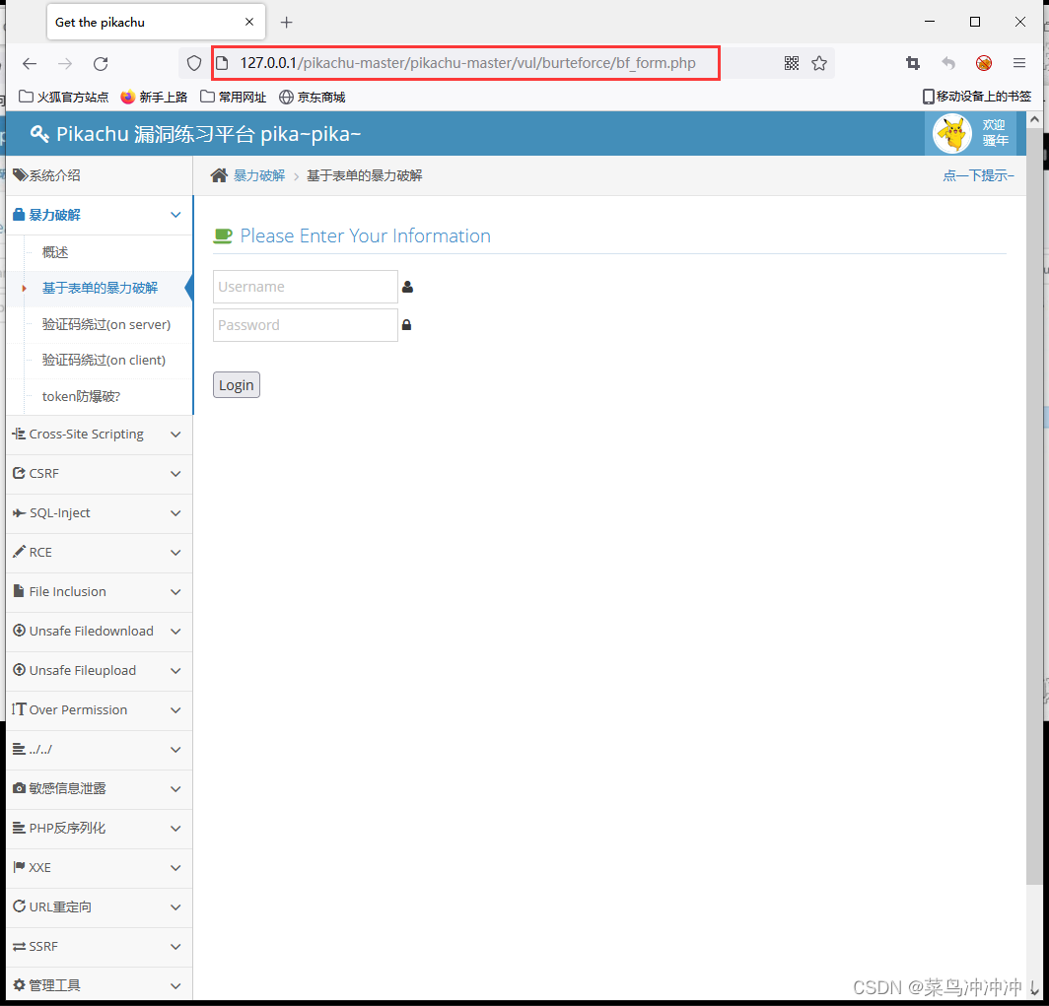This screenshot has width=1049, height=1006.
Task: Focus the Password input field
Action: coord(305,325)
